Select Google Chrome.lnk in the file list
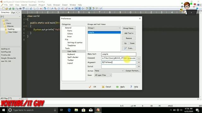Viewport: 202px width, 113px height. [x=9, y=58]
